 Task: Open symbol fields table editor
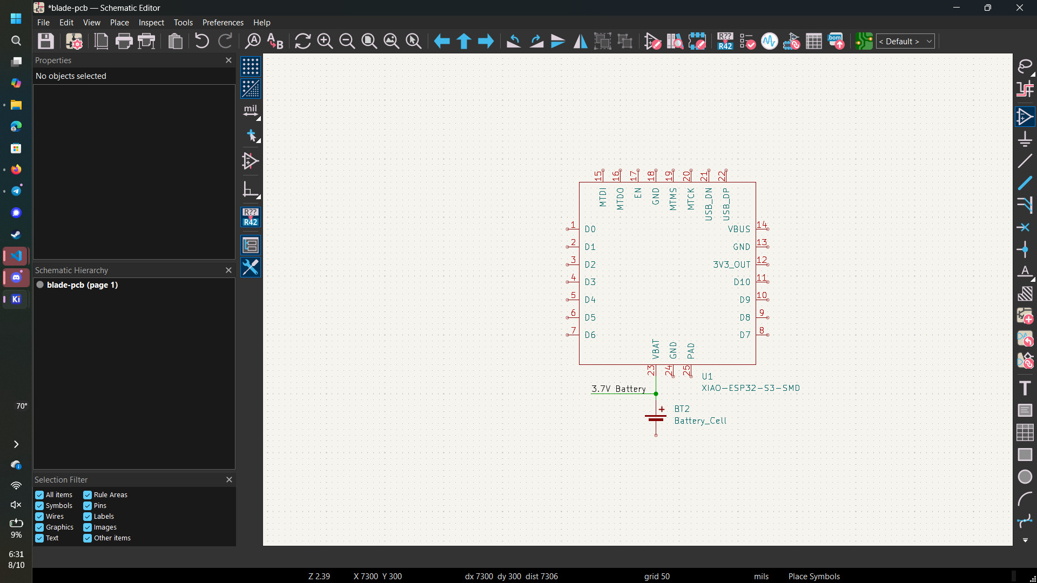pyautogui.click(x=814, y=42)
